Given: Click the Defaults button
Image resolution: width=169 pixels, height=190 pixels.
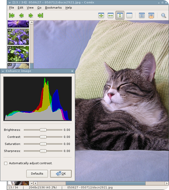Looking at the screenshot, I should click(37, 174).
